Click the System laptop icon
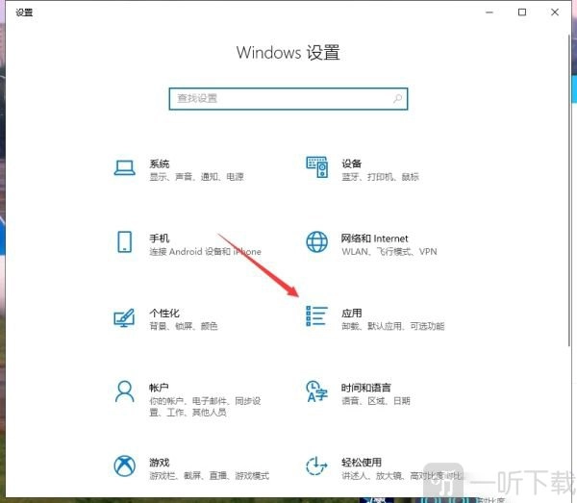Viewport: 577px width, 503px height. tap(124, 167)
